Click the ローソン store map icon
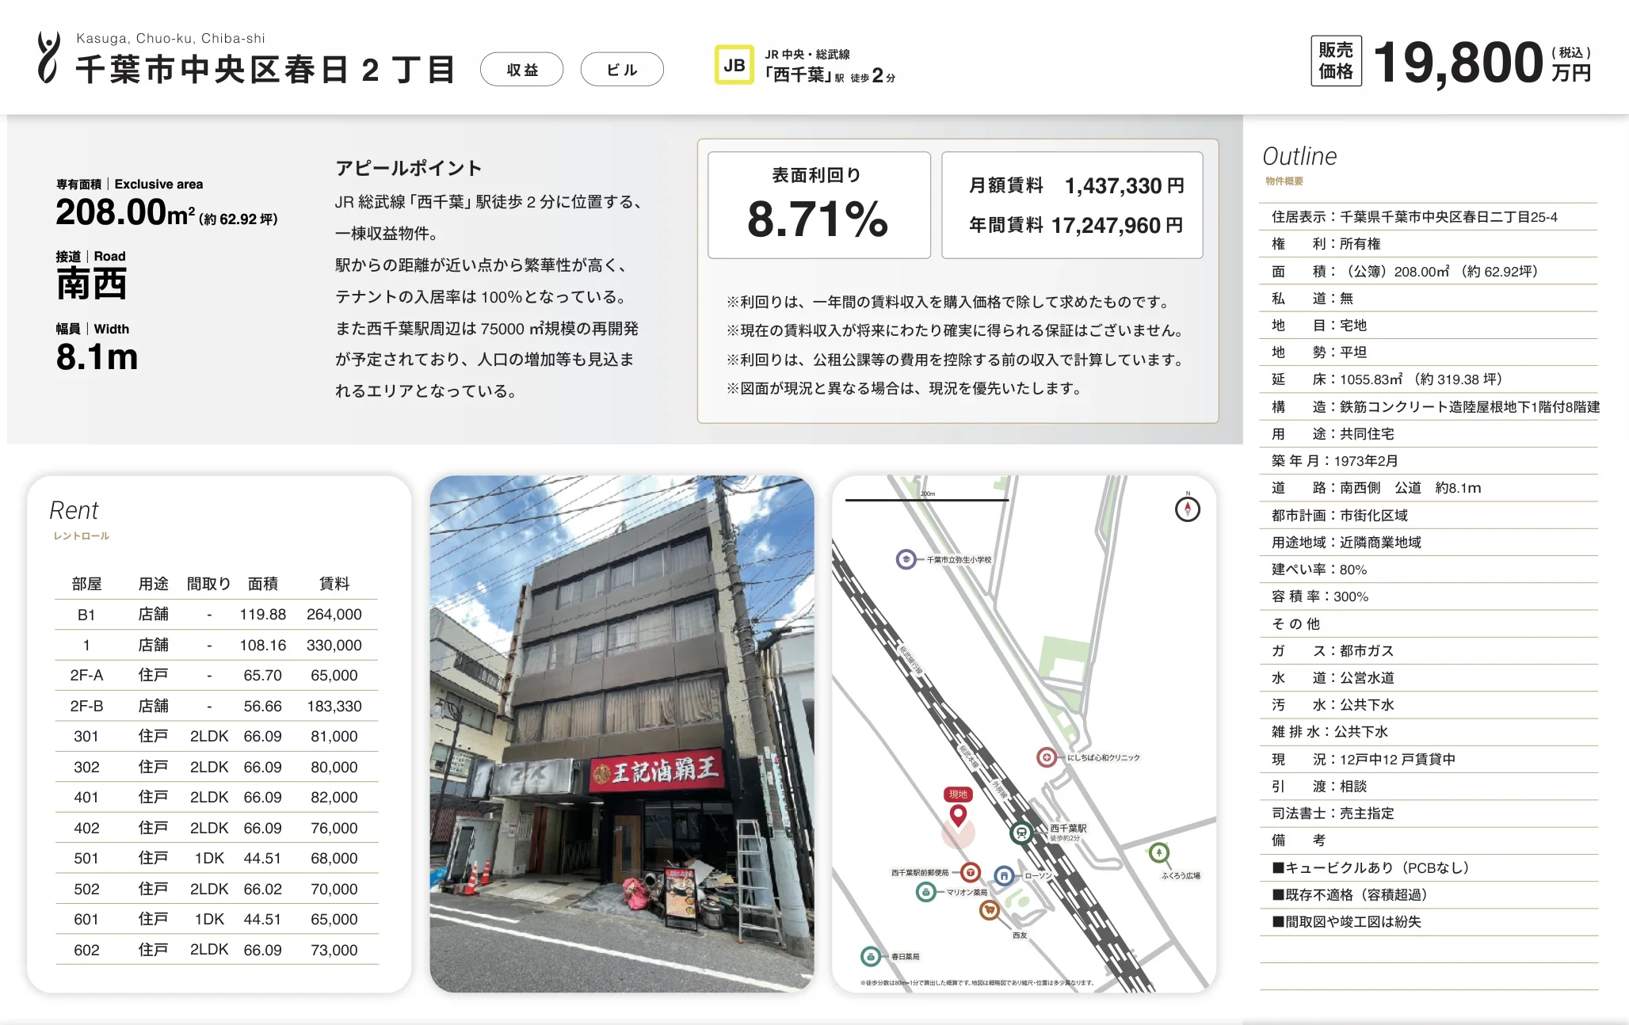This screenshot has width=1629, height=1025. tap(1005, 875)
